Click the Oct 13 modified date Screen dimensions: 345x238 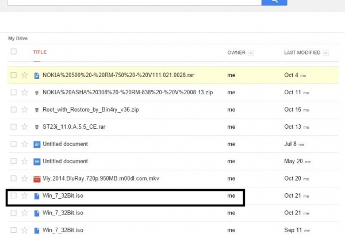(x=293, y=126)
